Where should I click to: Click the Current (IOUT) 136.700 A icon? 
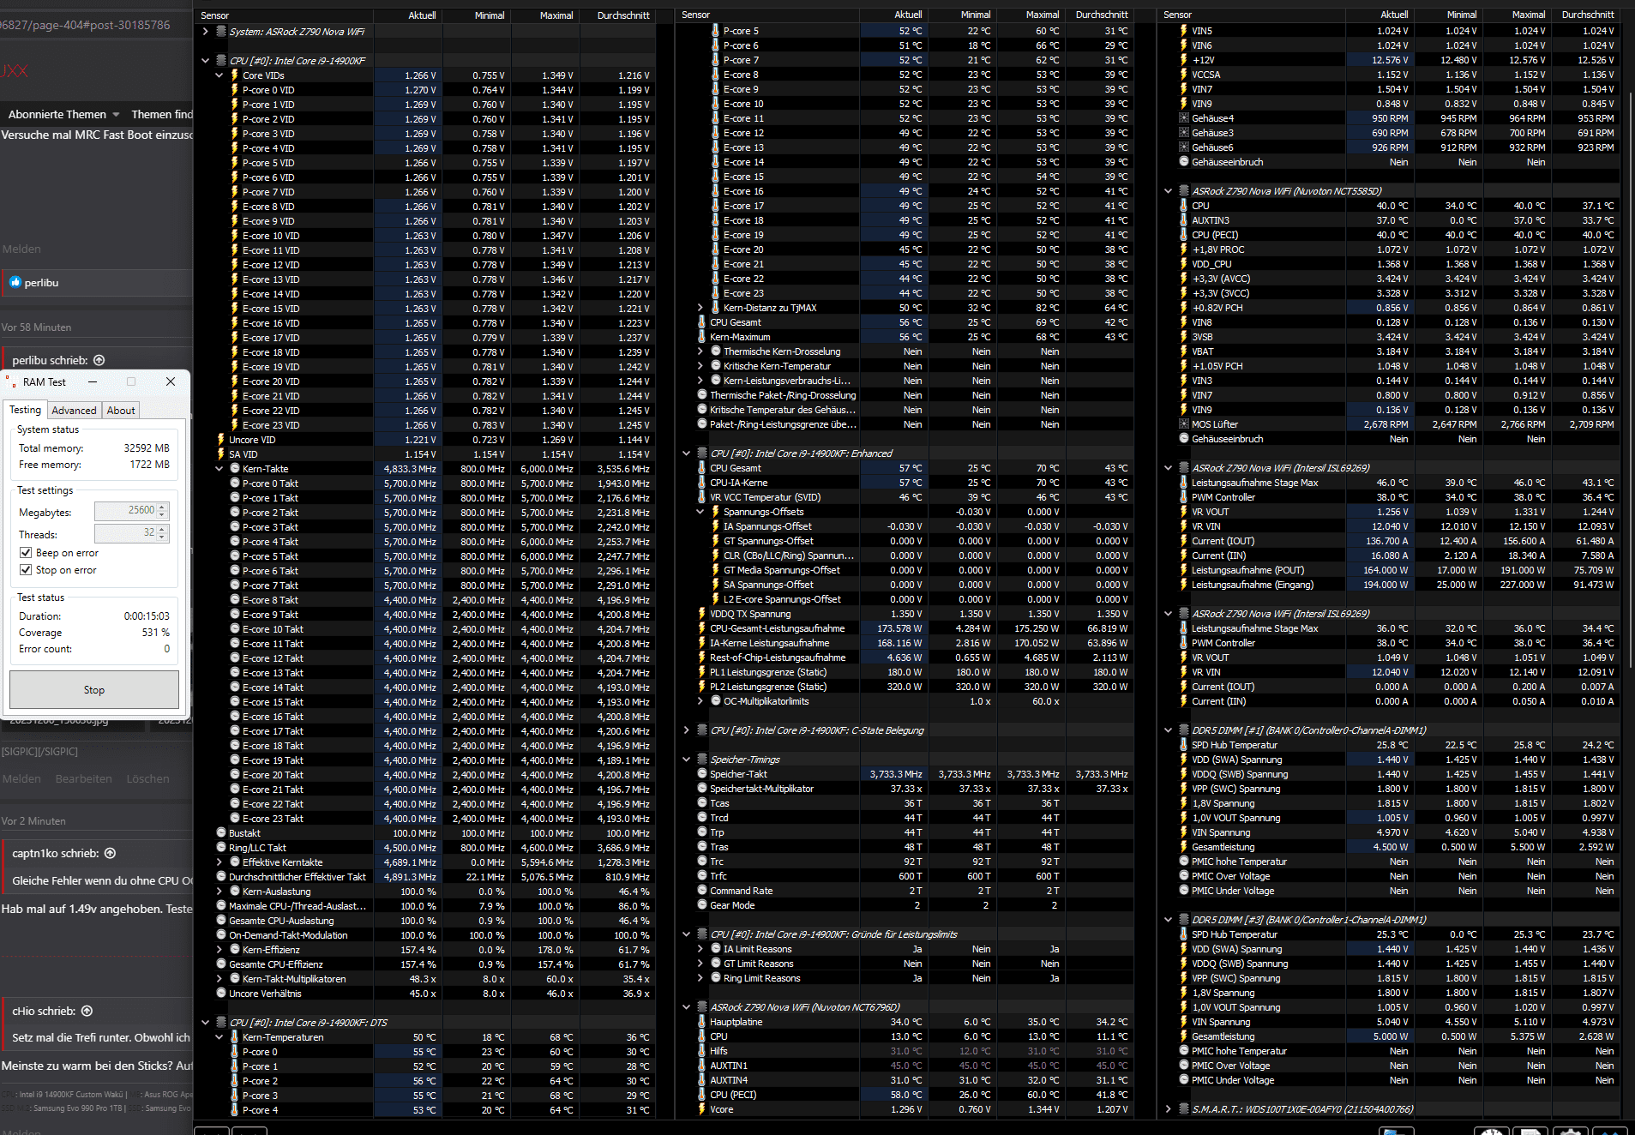click(1183, 541)
